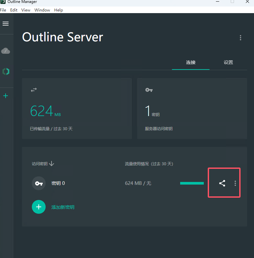
Task: Maximize the Outline Manager window
Action: click(x=232, y=2)
